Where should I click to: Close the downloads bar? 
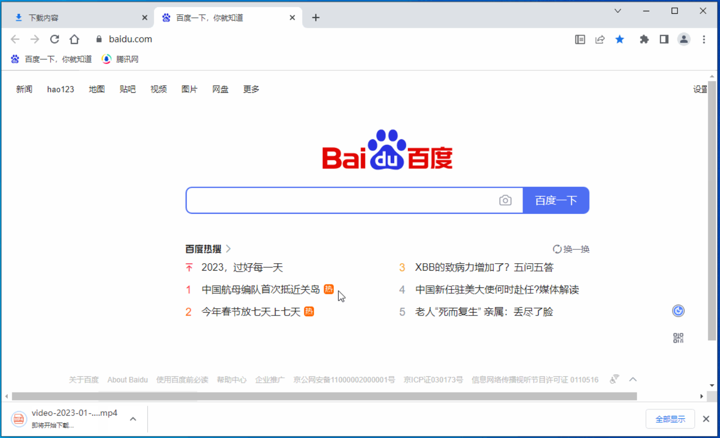click(706, 419)
